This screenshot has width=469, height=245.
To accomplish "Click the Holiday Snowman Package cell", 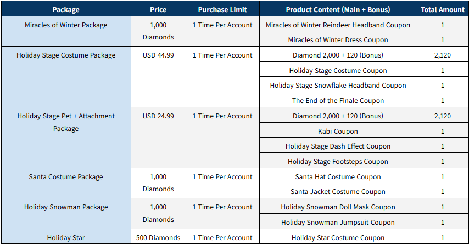I will [66, 207].
